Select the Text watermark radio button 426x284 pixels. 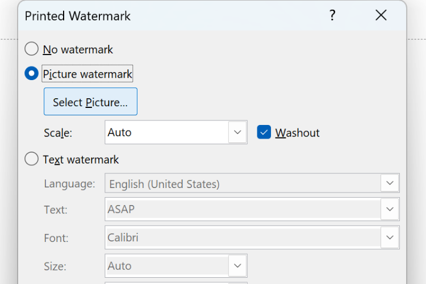32,160
